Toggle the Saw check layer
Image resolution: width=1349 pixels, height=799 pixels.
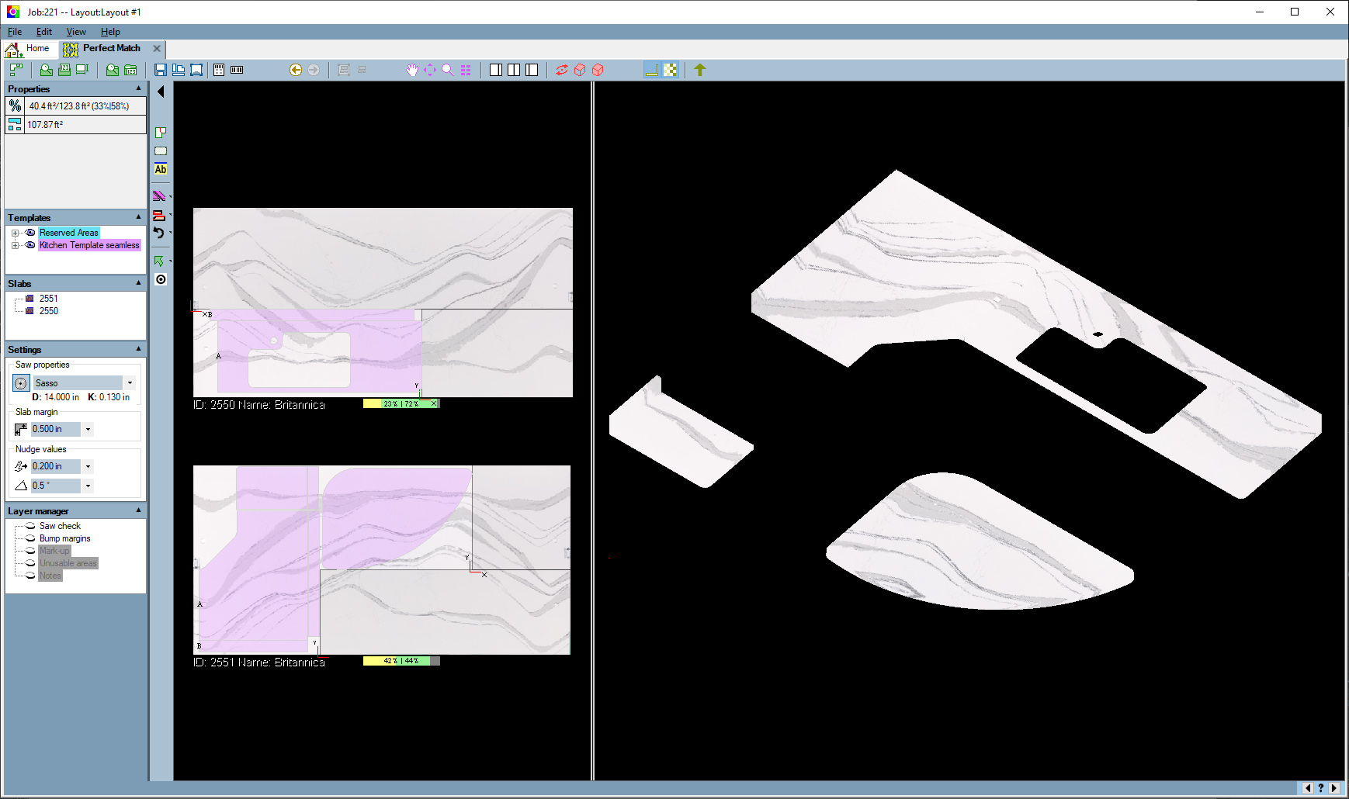point(30,526)
